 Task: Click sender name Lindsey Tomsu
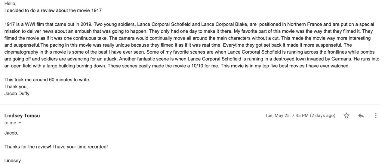[x=22, y=116]
